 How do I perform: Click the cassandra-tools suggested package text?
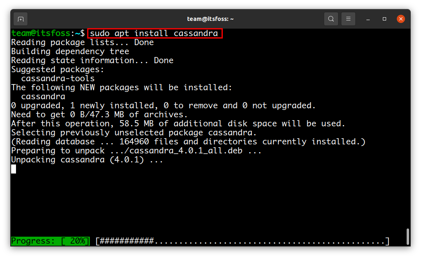click(58, 78)
